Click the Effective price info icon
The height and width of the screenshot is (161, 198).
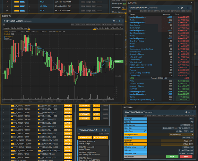(x=145, y=147)
